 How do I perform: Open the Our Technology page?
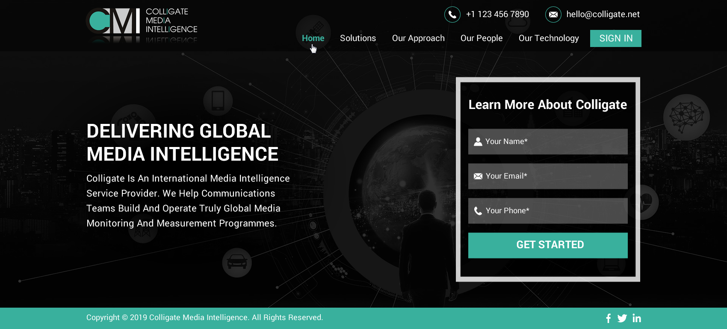[549, 38]
